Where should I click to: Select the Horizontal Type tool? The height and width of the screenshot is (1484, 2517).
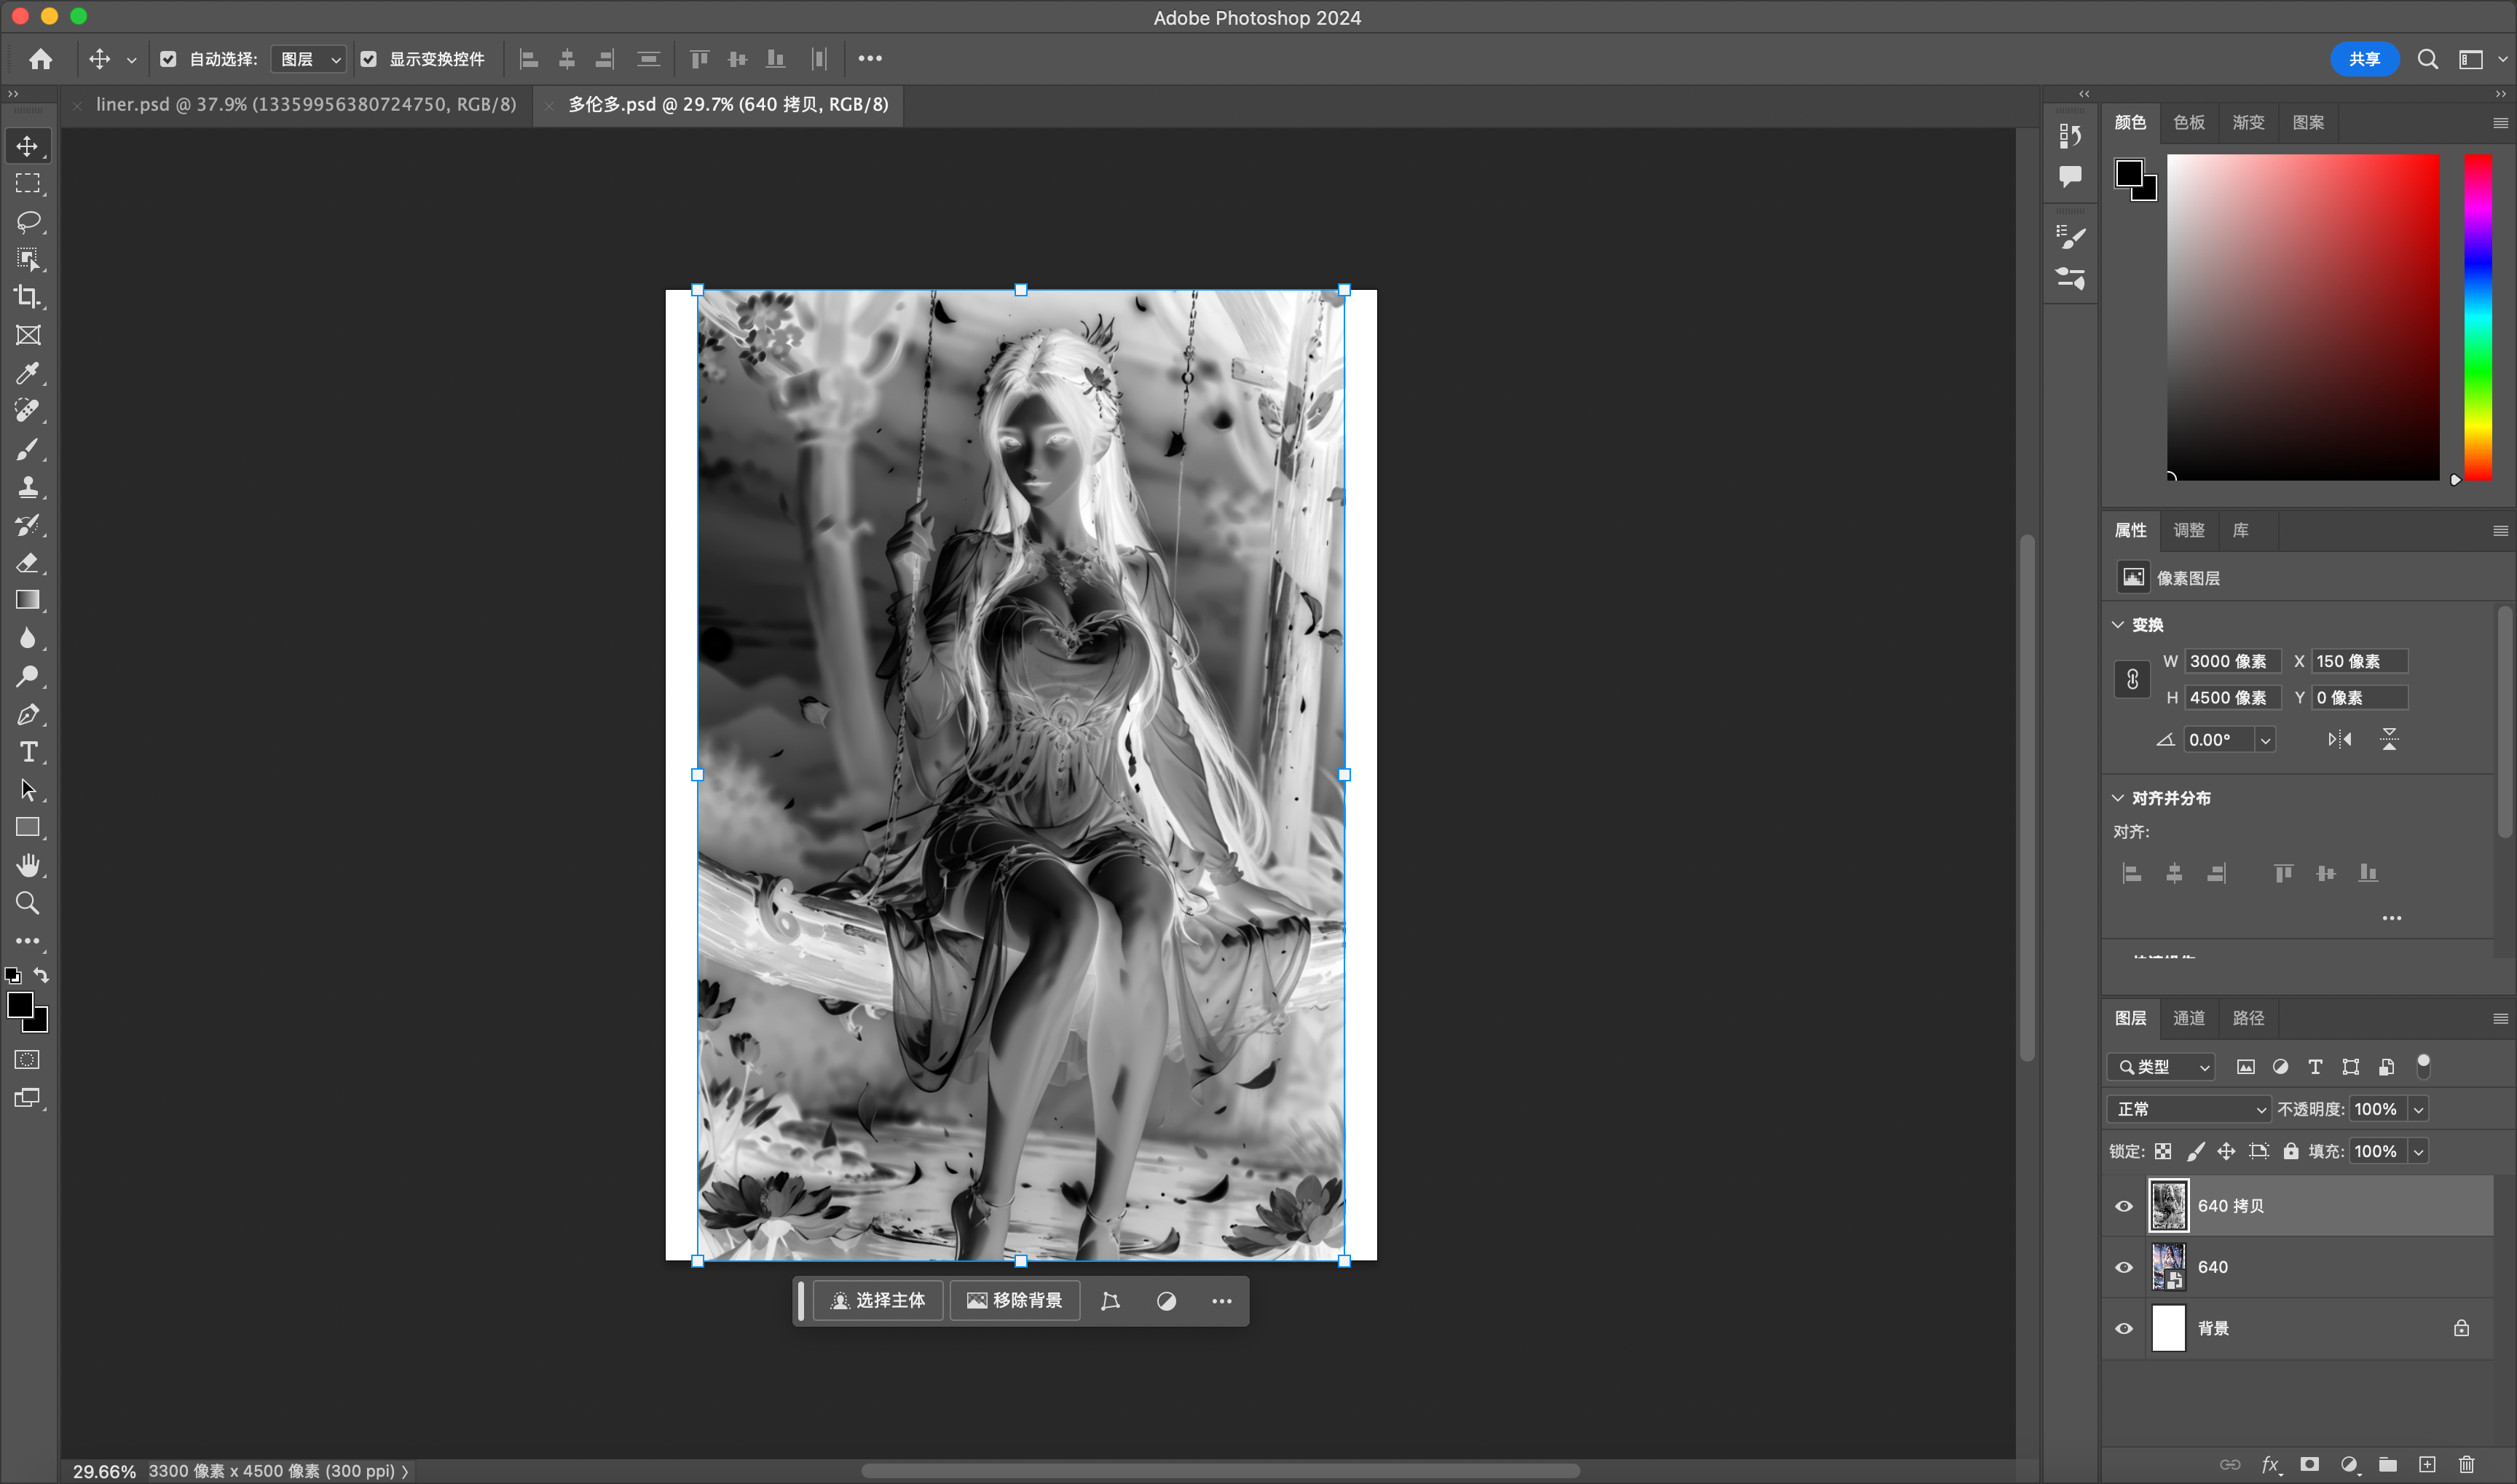(x=28, y=752)
